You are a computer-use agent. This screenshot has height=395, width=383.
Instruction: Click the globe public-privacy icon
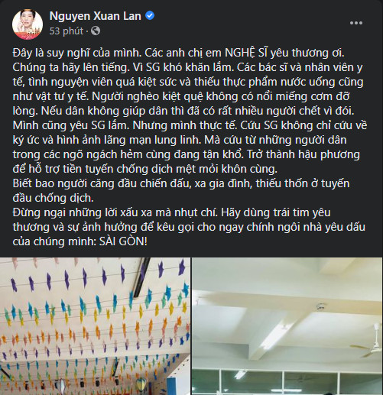pyautogui.click(x=96, y=31)
